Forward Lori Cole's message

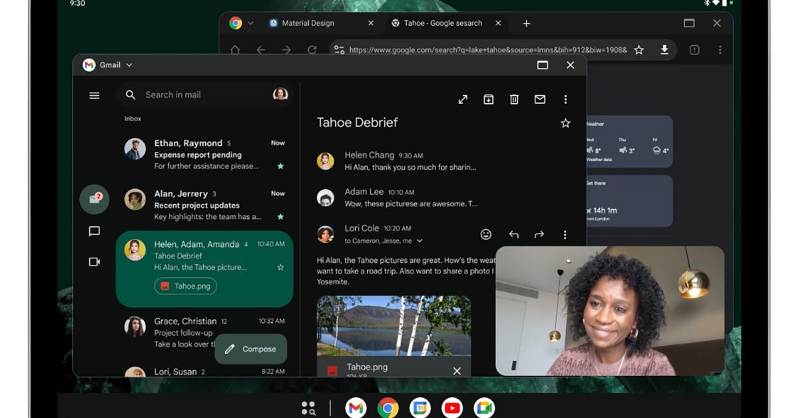[x=539, y=234]
